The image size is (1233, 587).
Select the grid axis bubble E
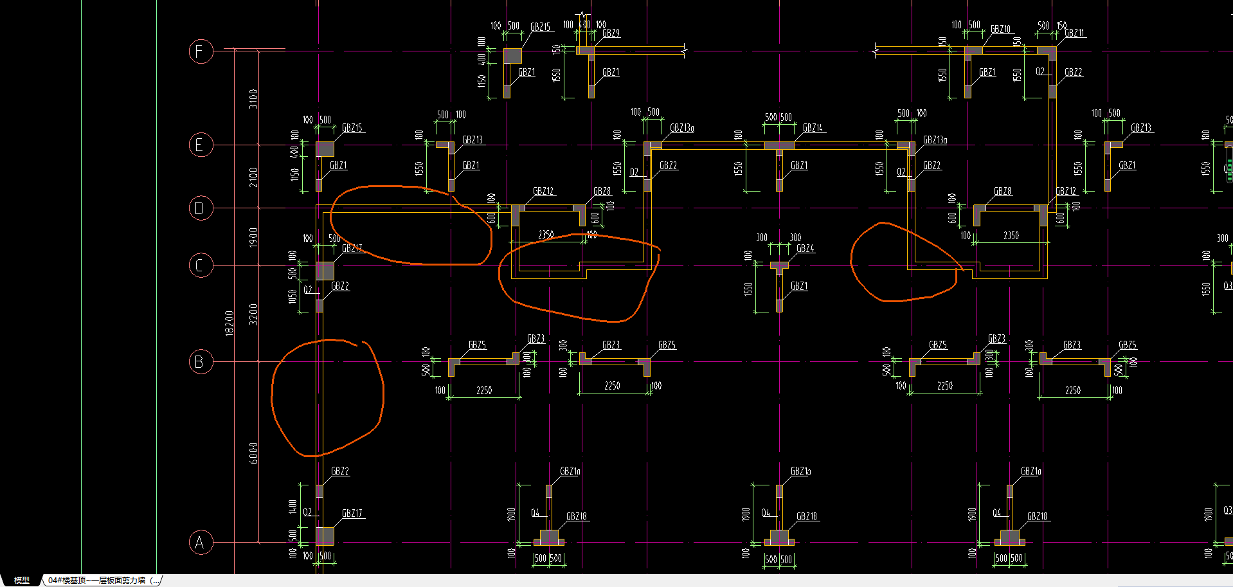pyautogui.click(x=201, y=145)
